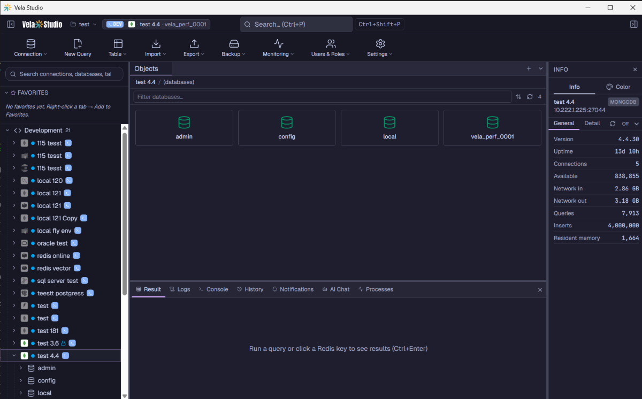
Task: Click the MONGODB badge
Action: (x=623, y=102)
